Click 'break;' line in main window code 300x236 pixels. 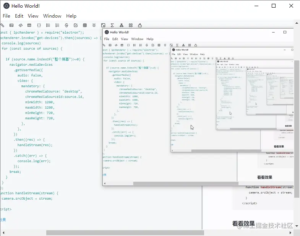click(15, 172)
